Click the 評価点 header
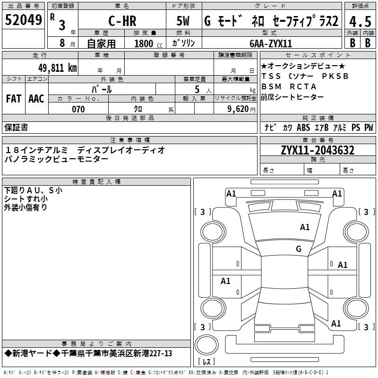Viewport: 378px width, 378px height. click(x=360, y=6)
